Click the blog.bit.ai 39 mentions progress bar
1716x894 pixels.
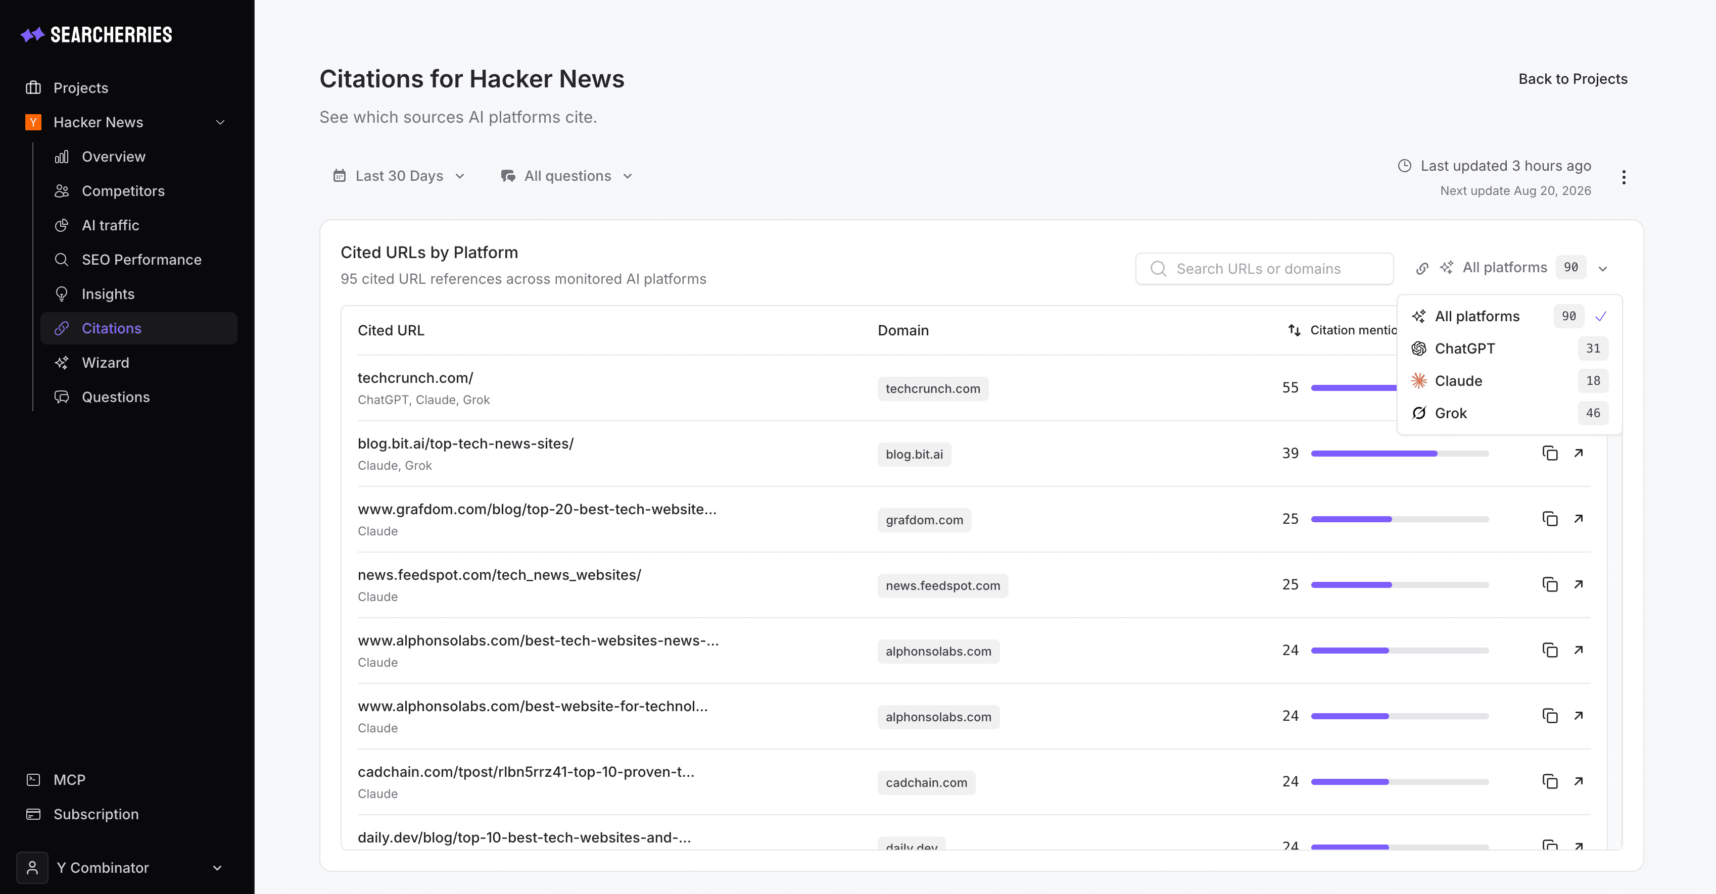[1400, 454]
